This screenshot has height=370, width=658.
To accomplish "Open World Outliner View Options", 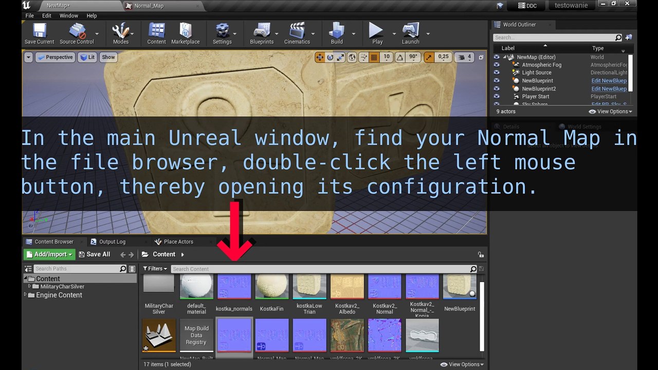I will (611, 112).
